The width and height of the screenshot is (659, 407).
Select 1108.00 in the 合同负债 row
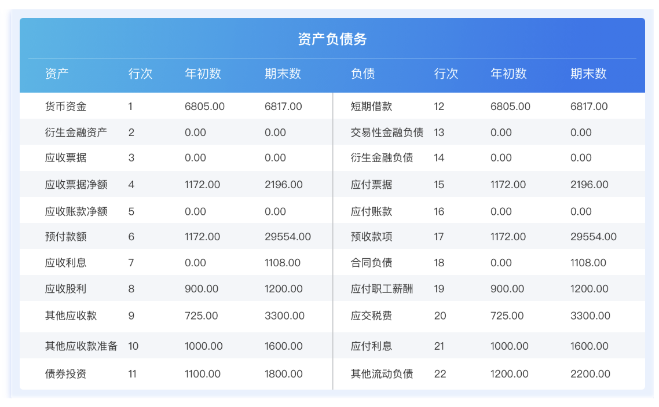pos(588,262)
